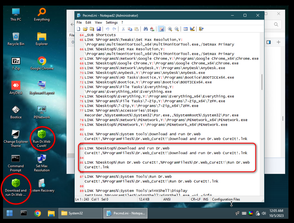294x223 pixels.
Task: Open the Edit menu
Action: pyautogui.click(x=88, y=22)
